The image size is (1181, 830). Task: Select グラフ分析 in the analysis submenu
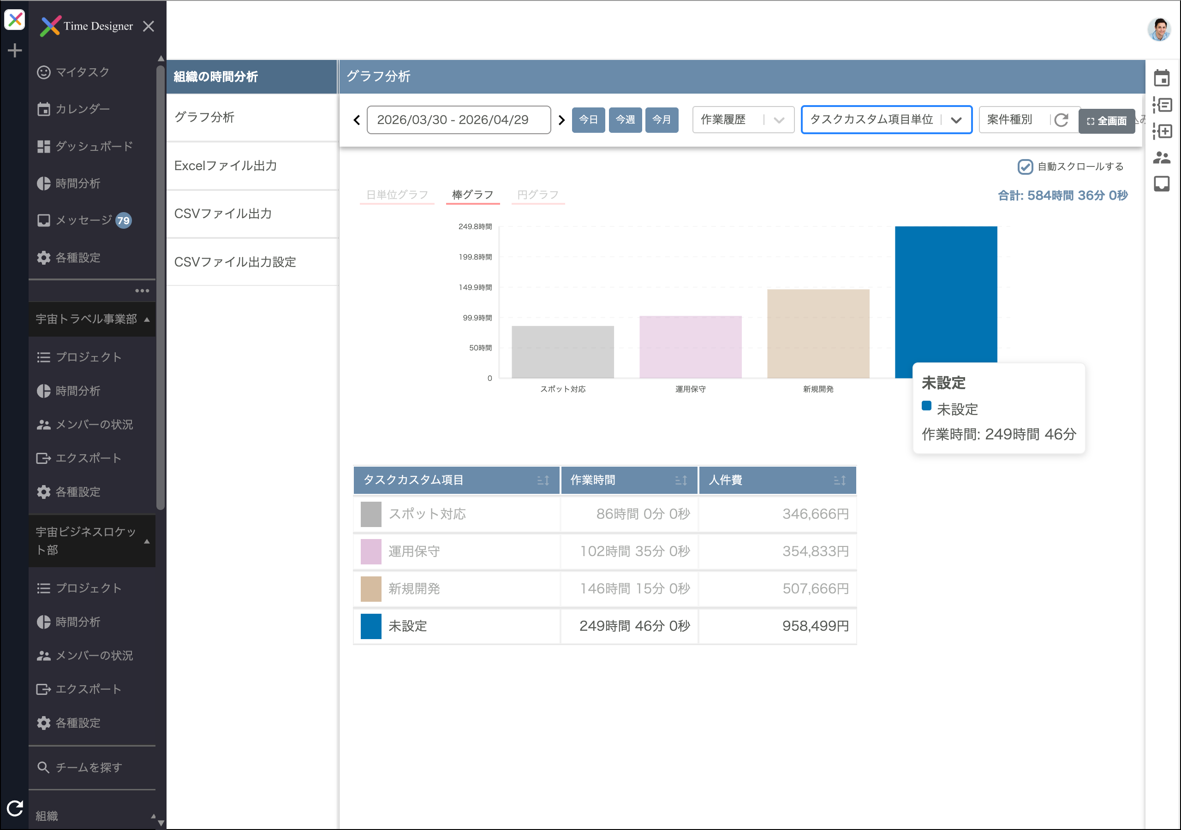pyautogui.click(x=252, y=117)
